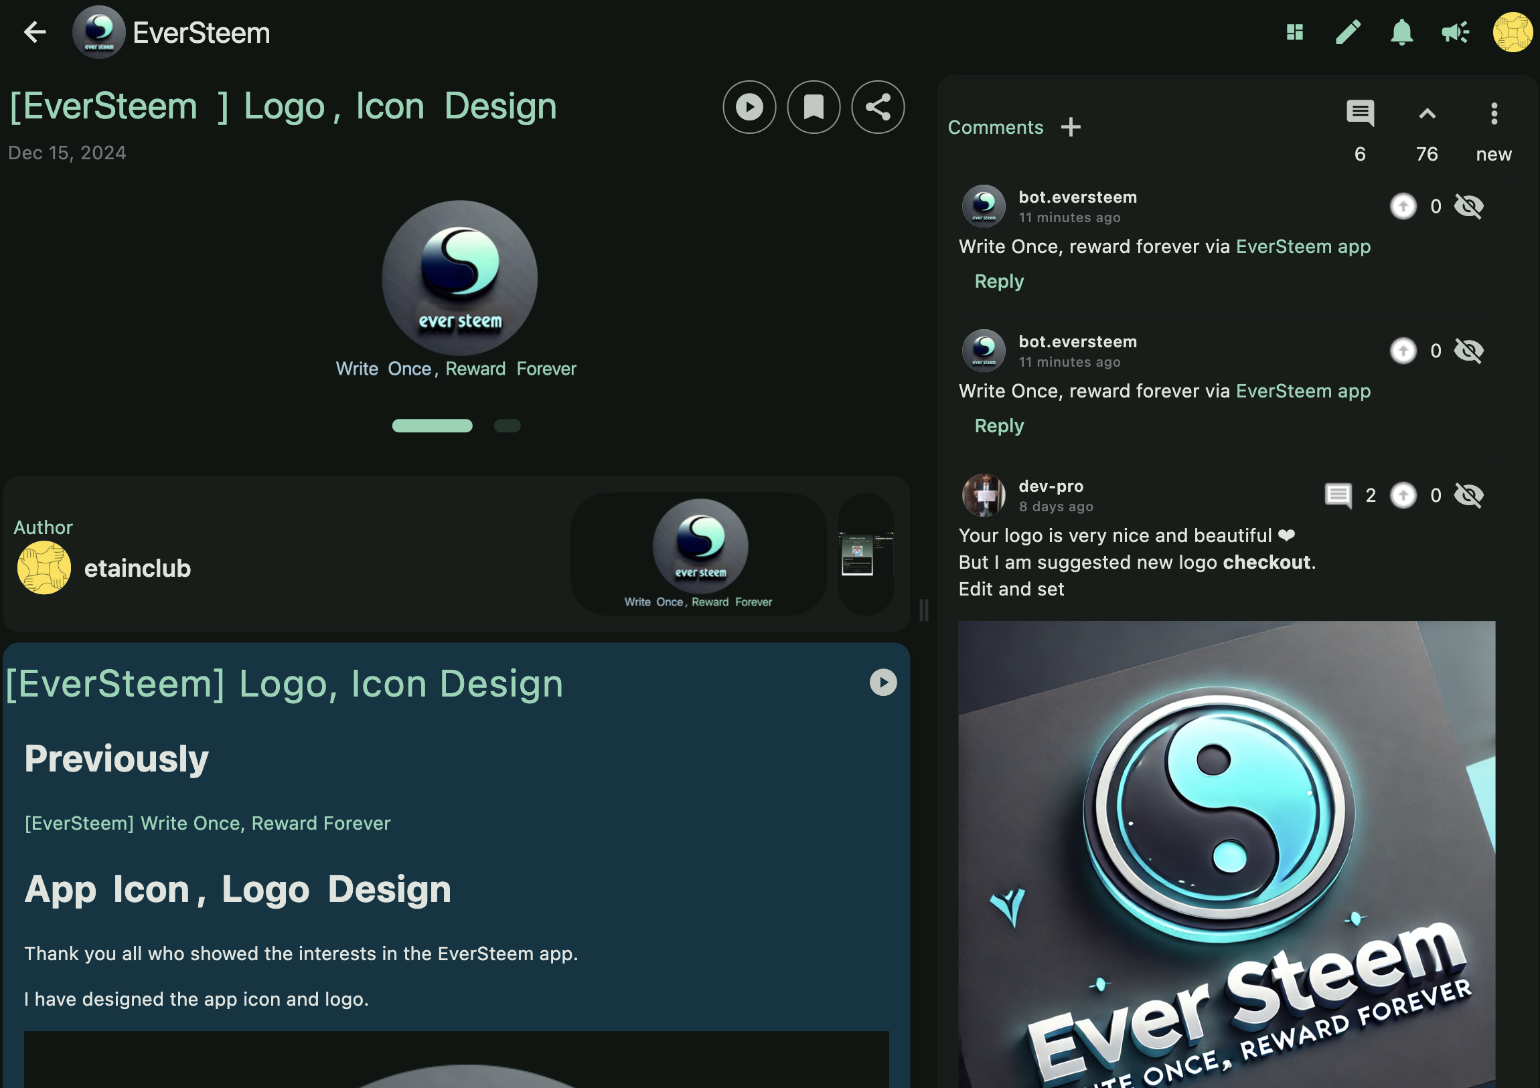Open the etainclub author profile

click(x=137, y=569)
